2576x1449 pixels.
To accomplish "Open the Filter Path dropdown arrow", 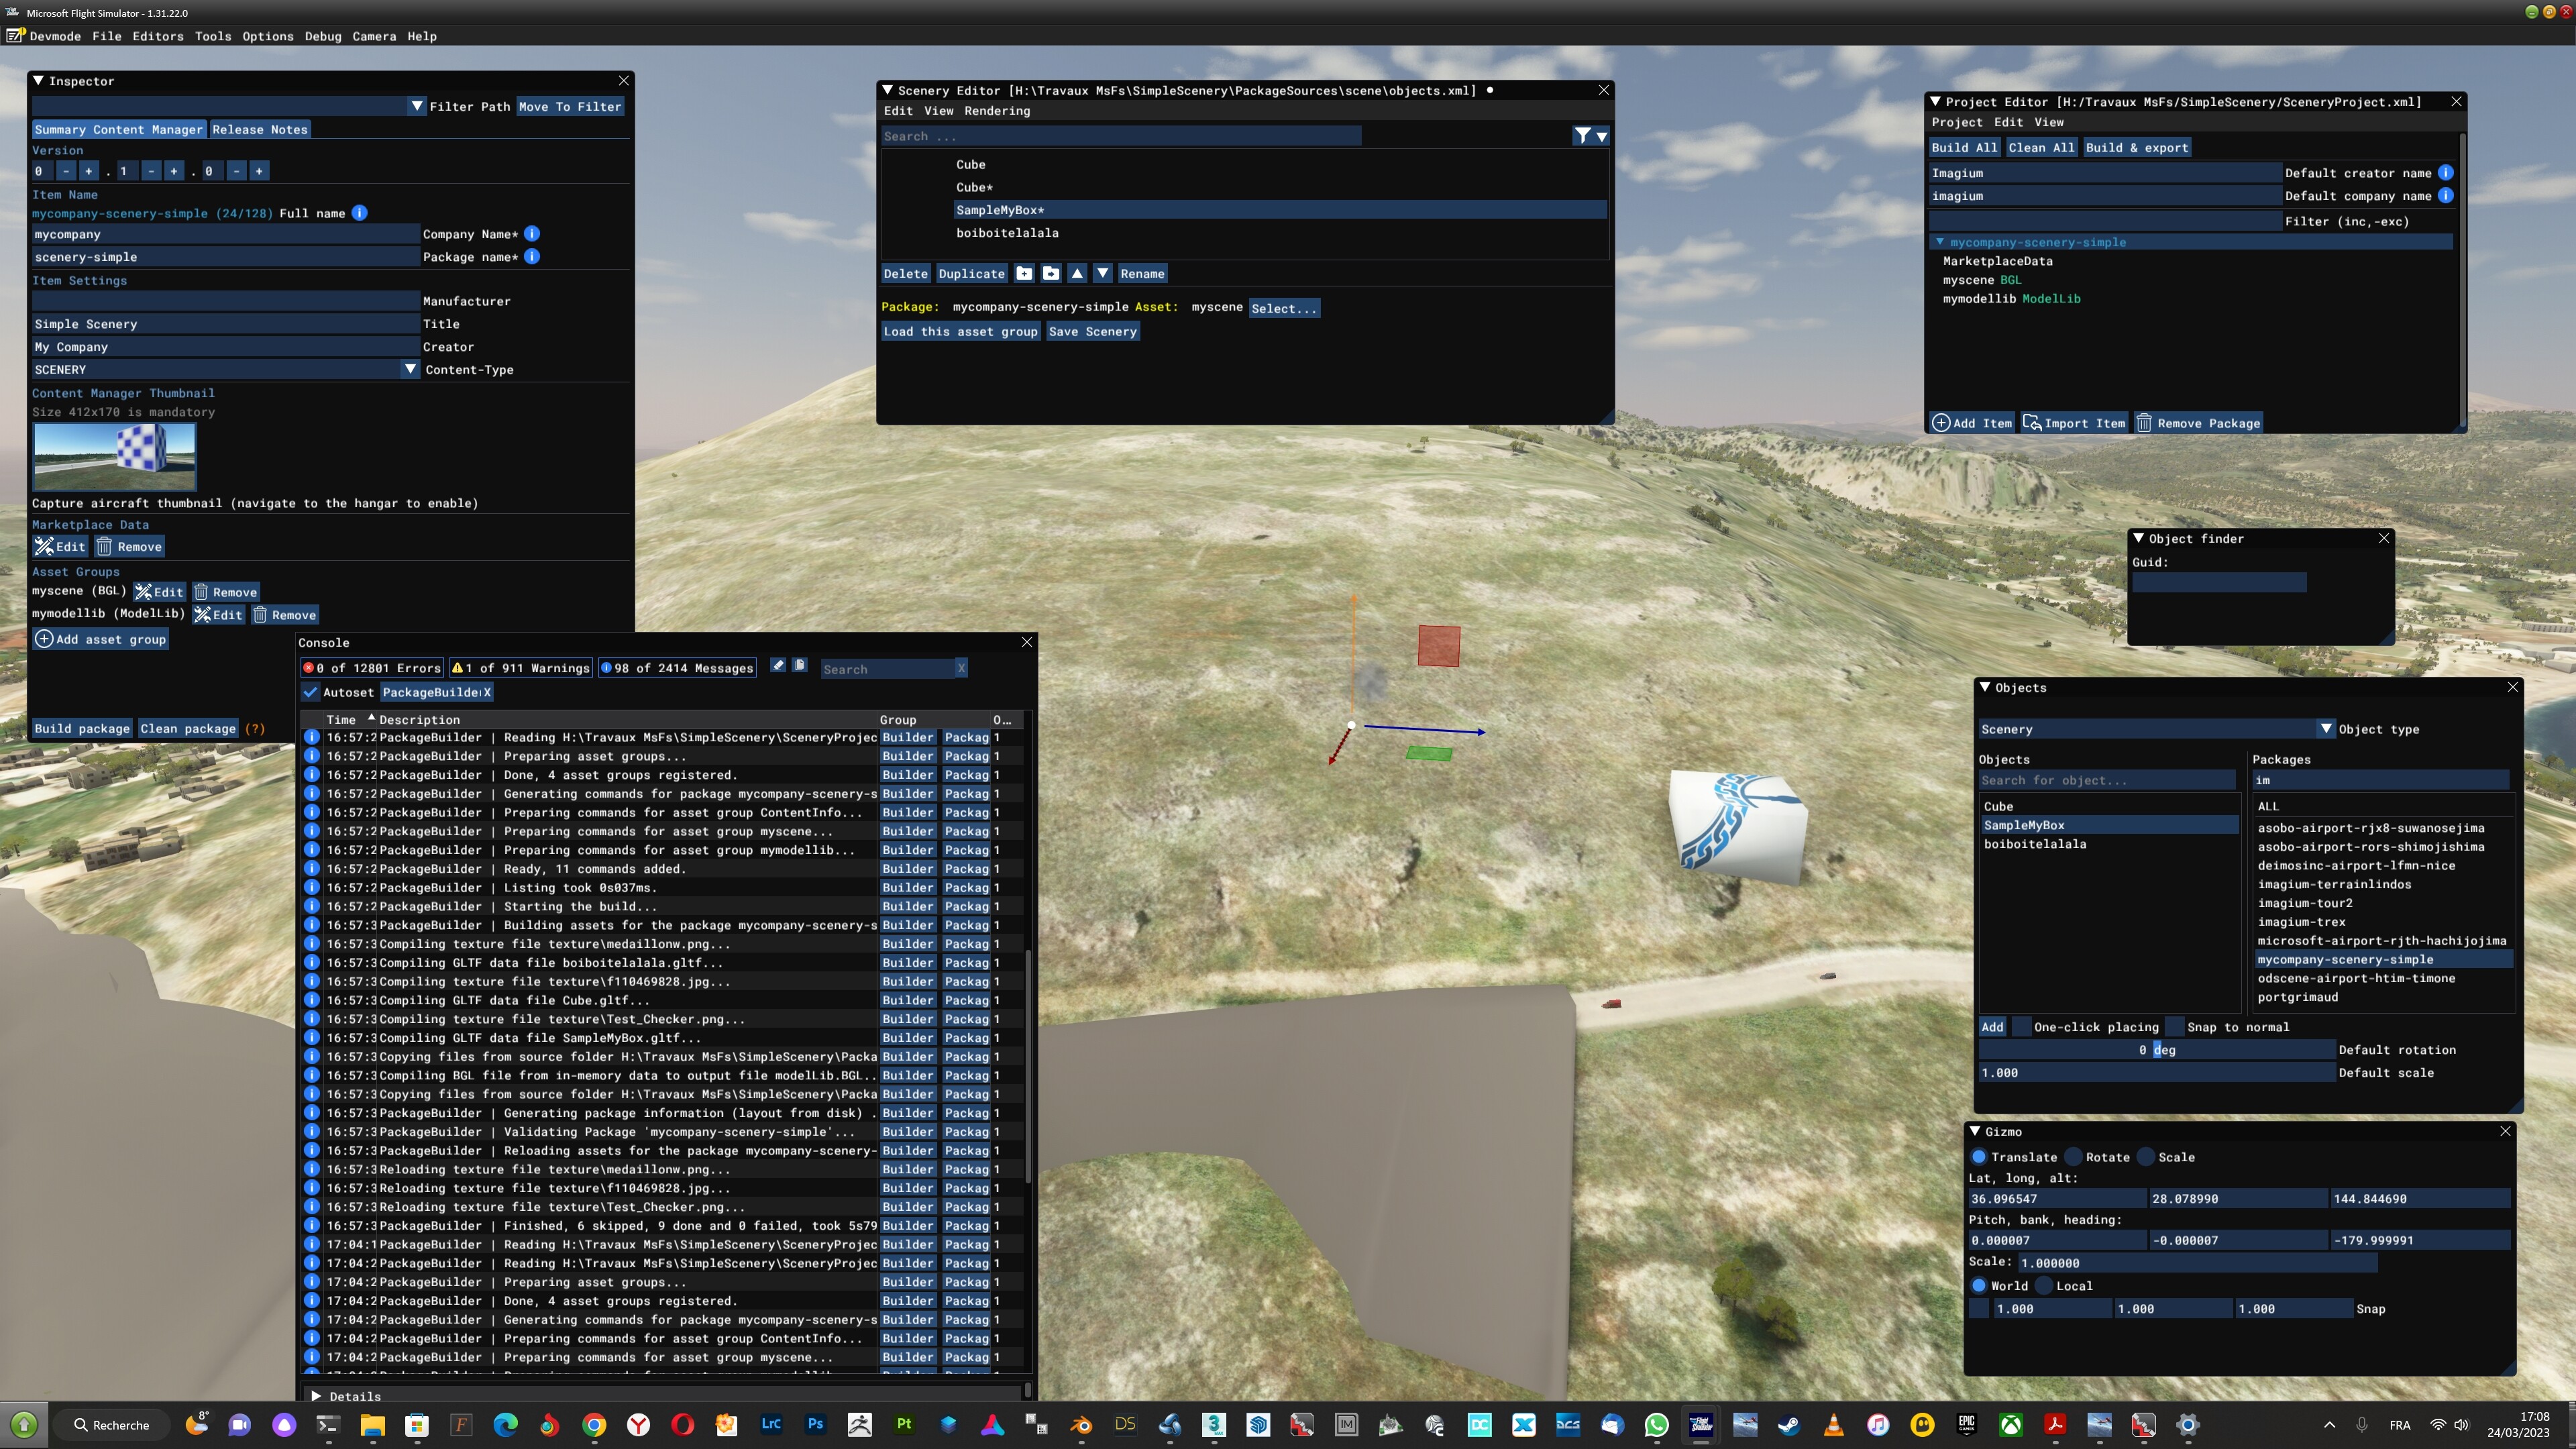I will (x=417, y=106).
